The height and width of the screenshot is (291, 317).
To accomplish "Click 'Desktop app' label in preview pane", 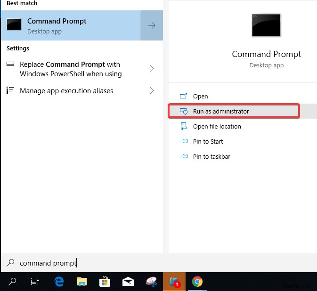I will pyautogui.click(x=267, y=65).
